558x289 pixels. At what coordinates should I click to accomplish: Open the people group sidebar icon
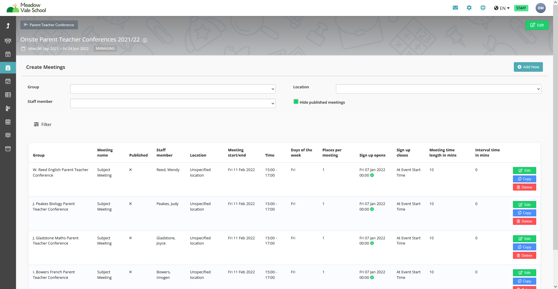(8, 41)
